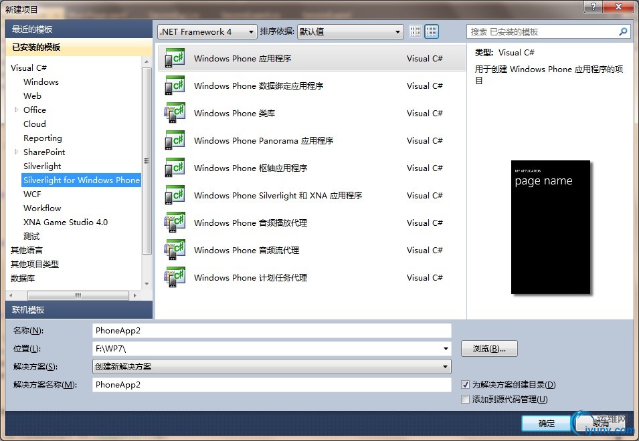Viewport: 639px width, 441px height.
Task: Click Visual C# label of 枢轴应用程序 row
Action: (425, 168)
